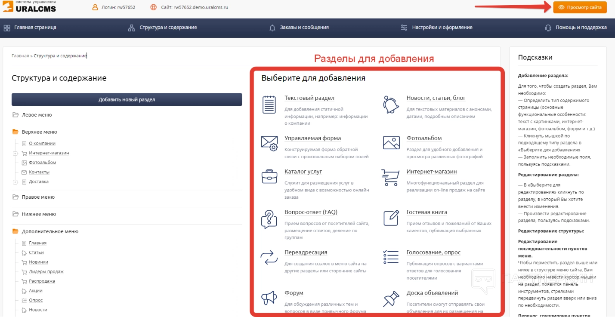Select the envelope-gear icon of Управляемая форма
Image resolution: width=615 pixels, height=317 pixels.
[269, 143]
